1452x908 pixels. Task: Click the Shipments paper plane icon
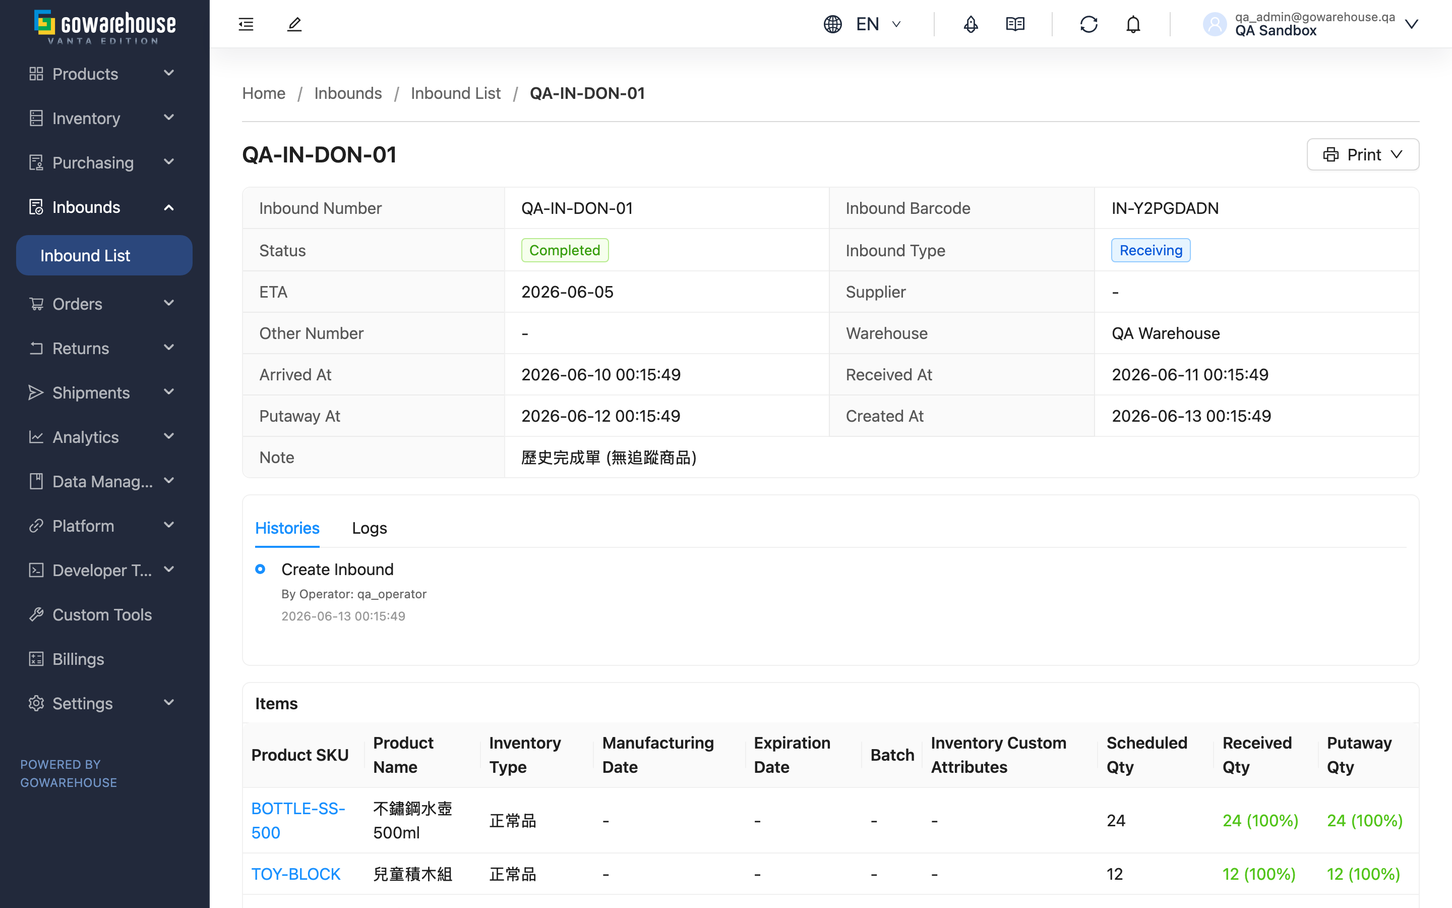pos(36,392)
